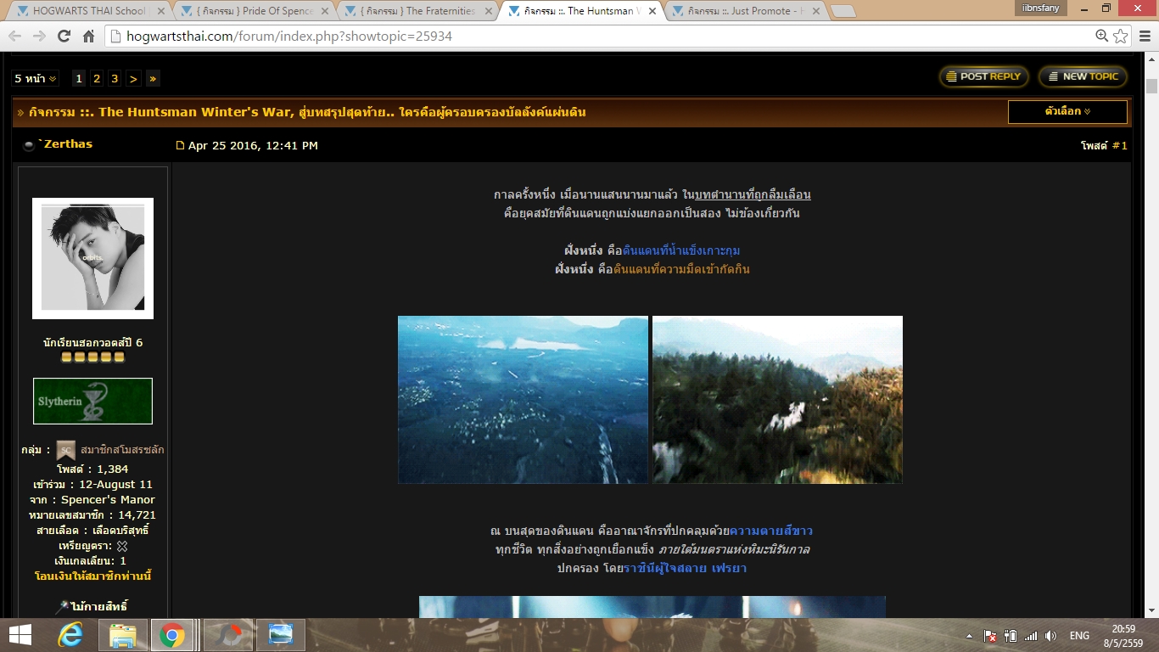1159x652 pixels.
Task: Open File Explorer from the taskbar
Action: (x=122, y=635)
